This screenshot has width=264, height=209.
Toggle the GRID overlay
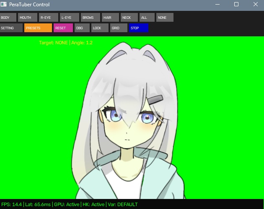119,28
